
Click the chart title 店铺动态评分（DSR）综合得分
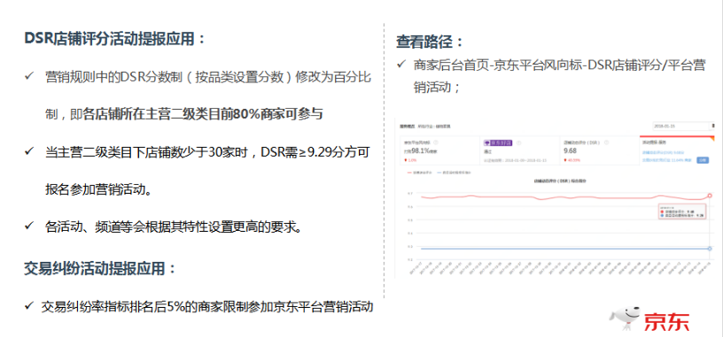point(560,181)
